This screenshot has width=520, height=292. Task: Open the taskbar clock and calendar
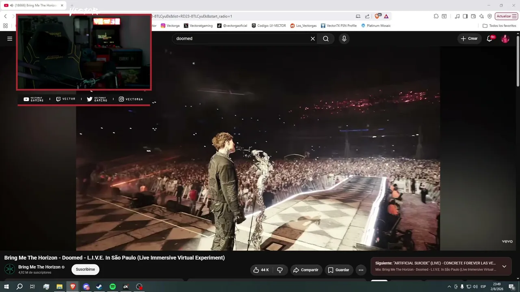coord(497,287)
